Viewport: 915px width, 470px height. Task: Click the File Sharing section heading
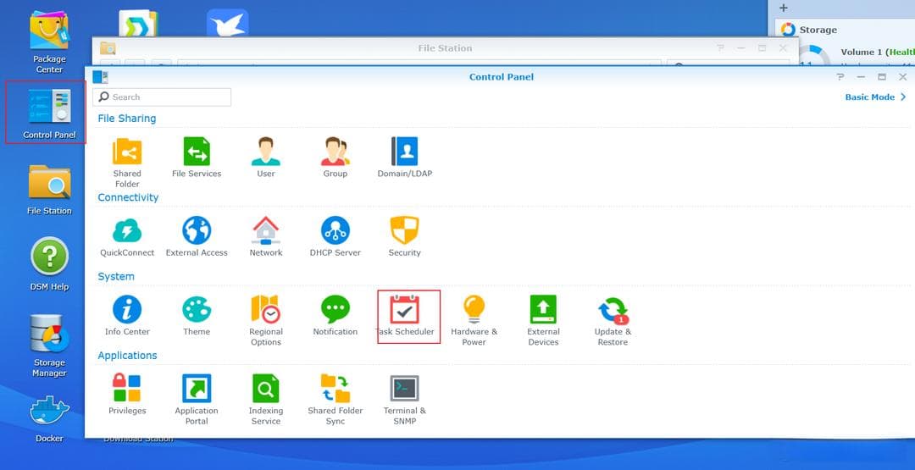coord(126,119)
